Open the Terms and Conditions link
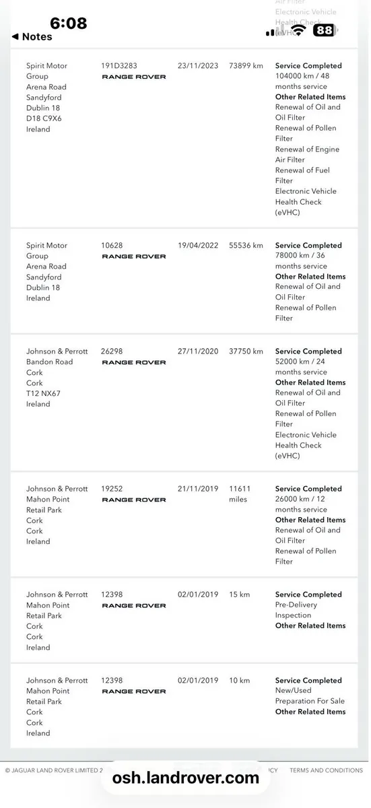The width and height of the screenshot is (371, 808). [x=326, y=770]
